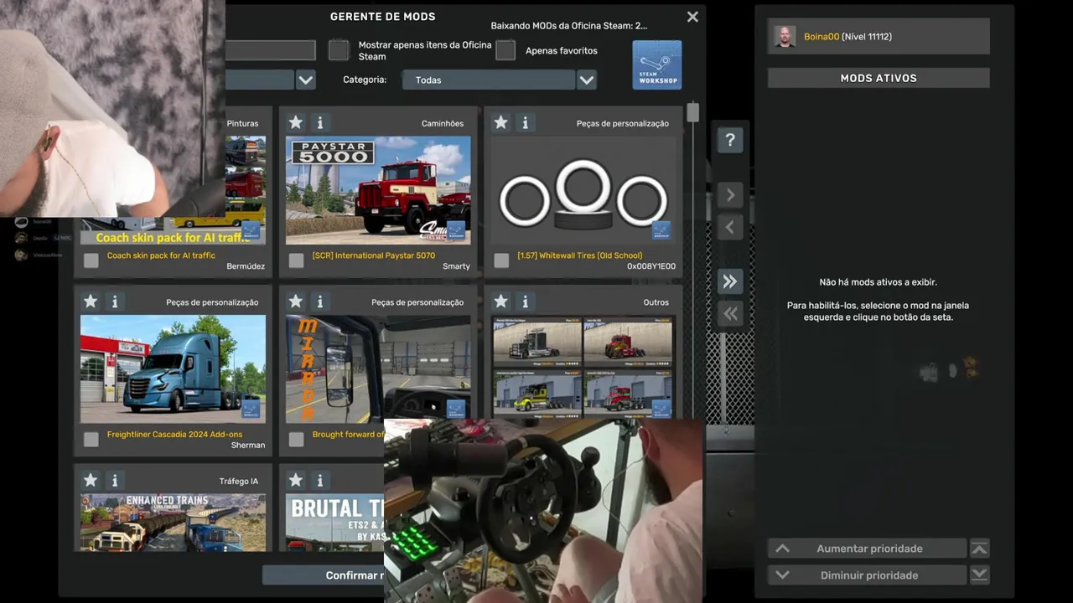The image size is (1073, 603).
Task: Check Whitewall Tires (Old School) checkbox
Action: click(501, 260)
